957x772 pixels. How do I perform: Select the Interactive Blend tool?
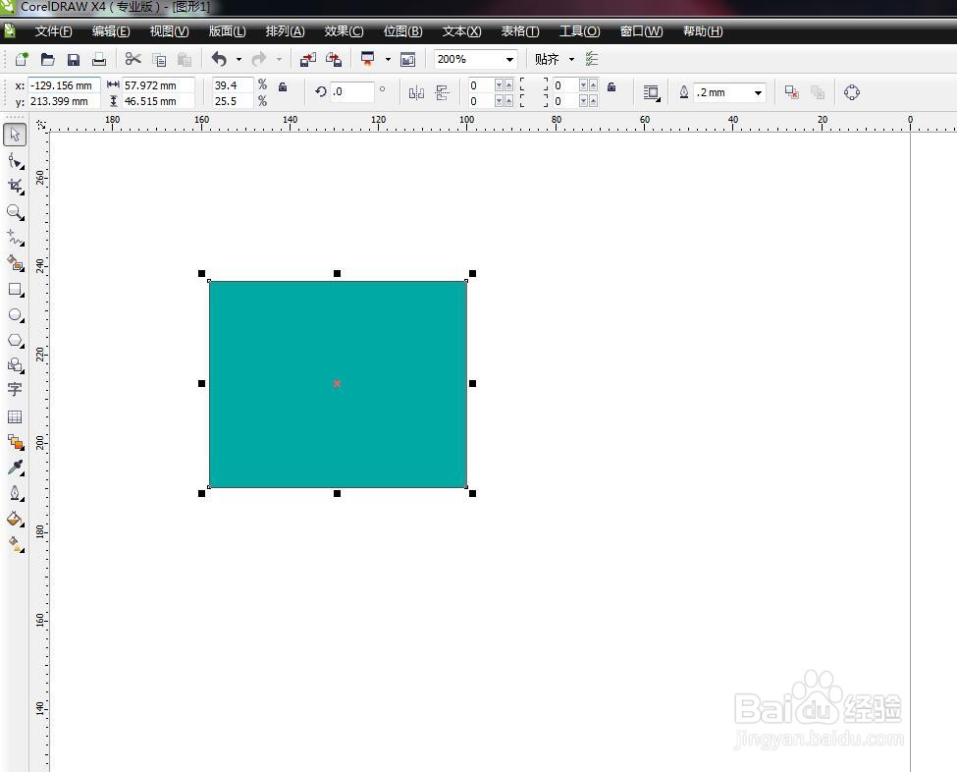coord(16,442)
